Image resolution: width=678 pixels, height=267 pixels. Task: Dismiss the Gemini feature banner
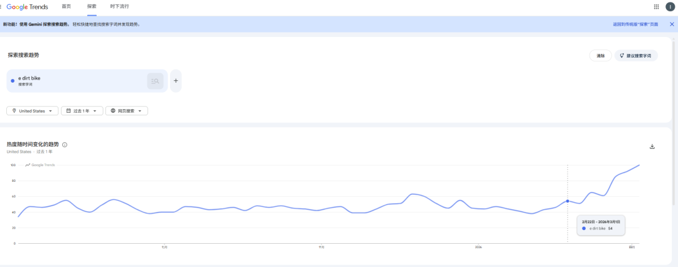(672, 24)
